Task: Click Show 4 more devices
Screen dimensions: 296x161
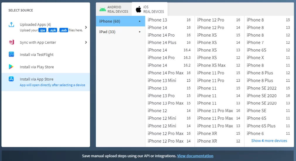Action: pos(269,141)
